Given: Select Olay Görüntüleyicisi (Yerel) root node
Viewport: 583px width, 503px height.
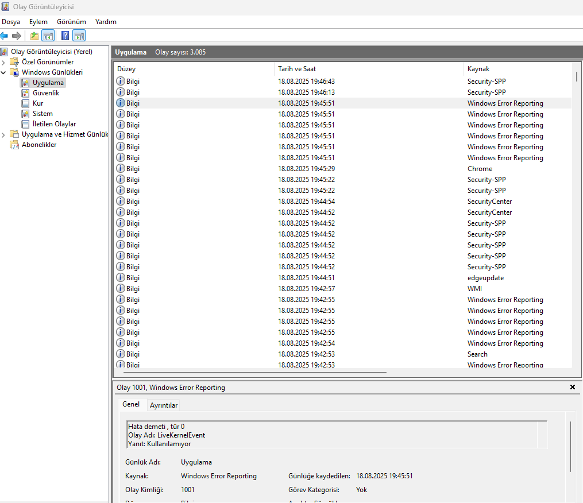Looking at the screenshot, I should (x=52, y=52).
